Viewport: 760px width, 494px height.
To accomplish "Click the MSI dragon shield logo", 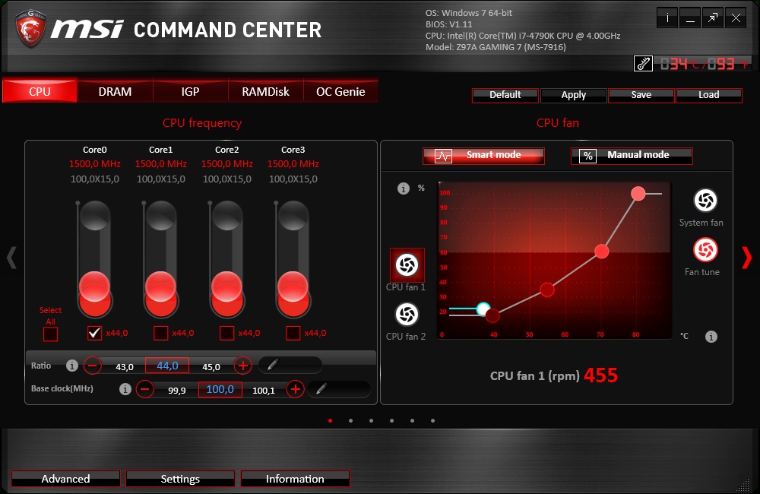I will tap(31, 28).
